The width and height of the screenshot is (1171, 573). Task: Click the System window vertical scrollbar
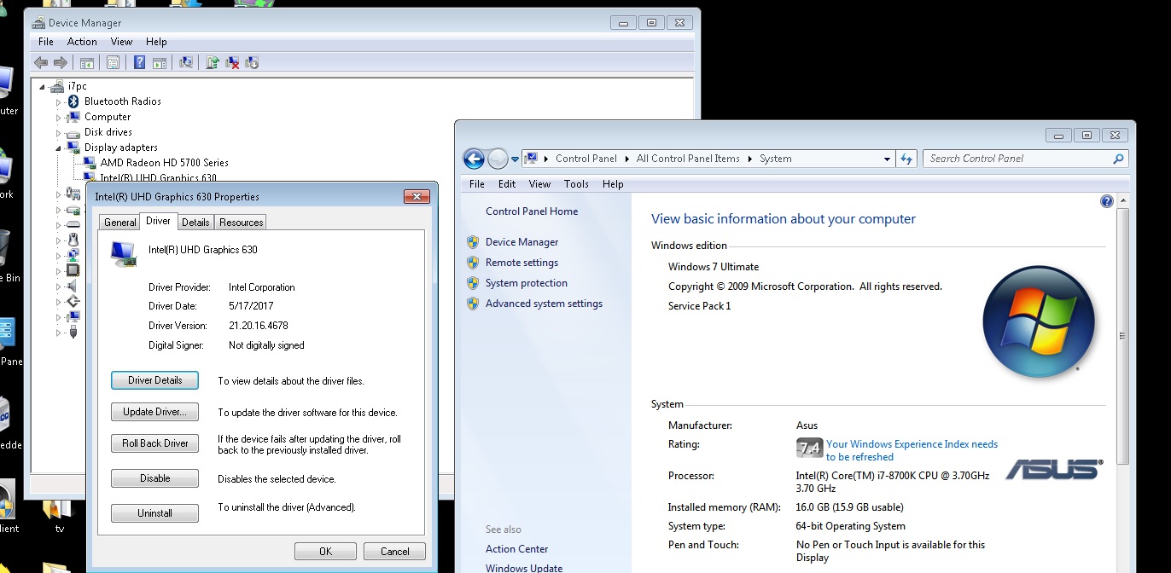coord(1121,337)
